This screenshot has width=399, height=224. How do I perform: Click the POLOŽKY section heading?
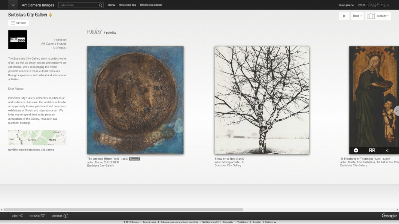pos(94,32)
